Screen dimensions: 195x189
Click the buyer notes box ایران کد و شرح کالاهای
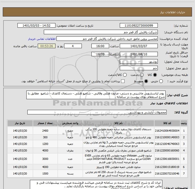pyautogui.click(x=96, y=184)
